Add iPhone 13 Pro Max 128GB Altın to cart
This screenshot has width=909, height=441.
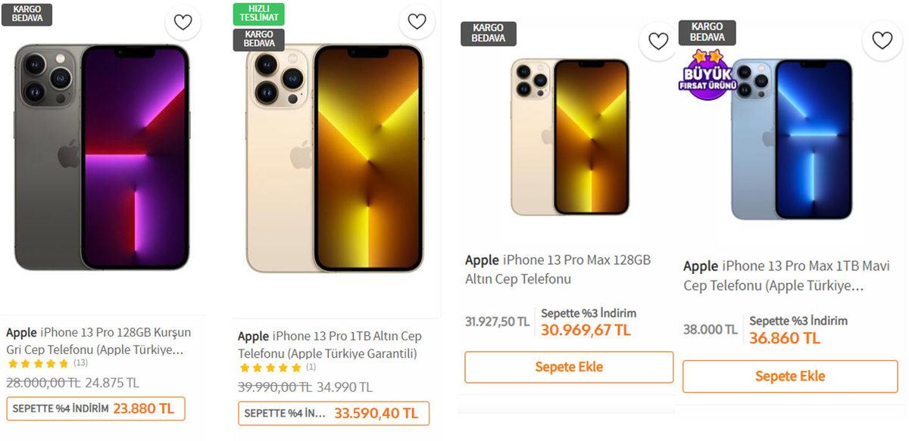[x=568, y=367]
